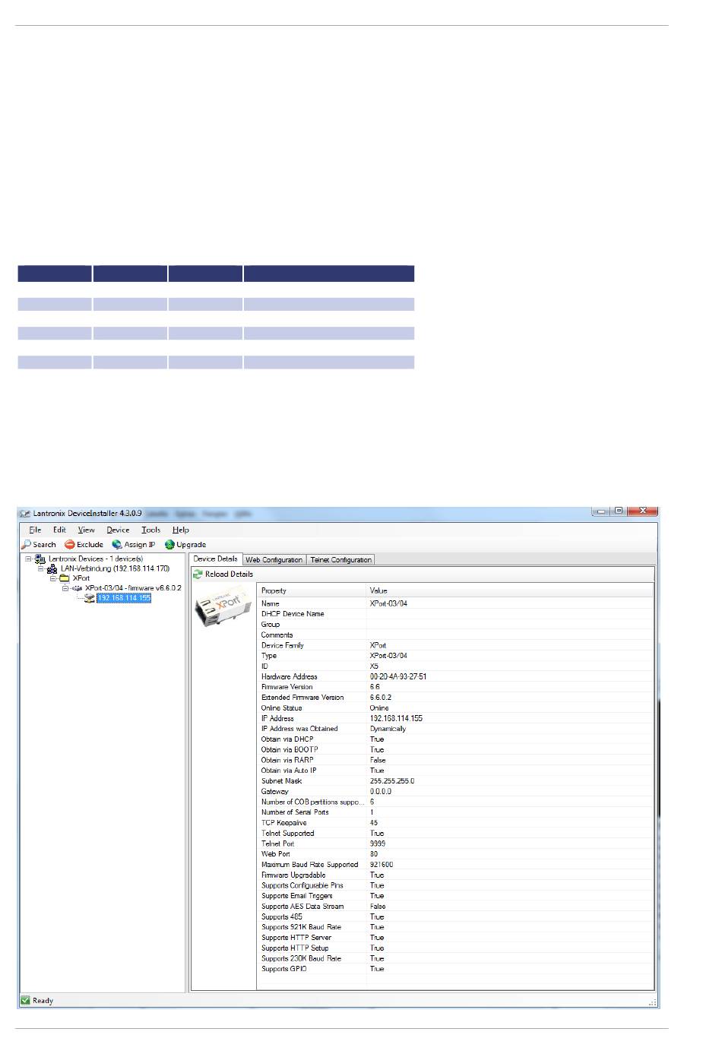The image size is (722, 1054).
Task: Open the Edit menu
Action: 59,530
